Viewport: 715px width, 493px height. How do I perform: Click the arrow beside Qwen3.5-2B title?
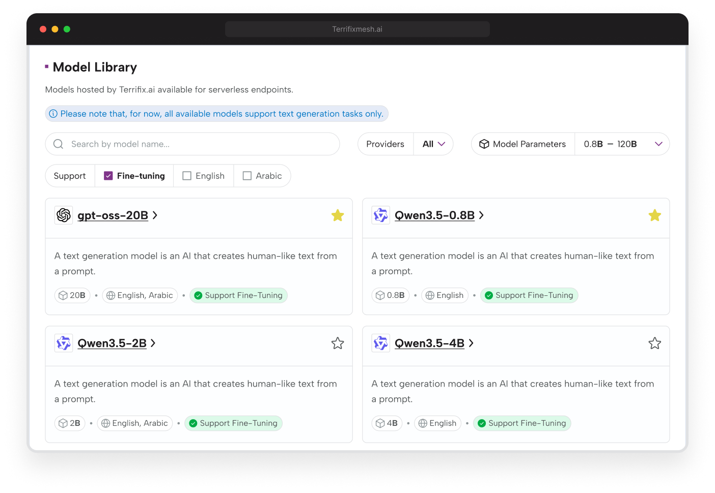pyautogui.click(x=153, y=343)
